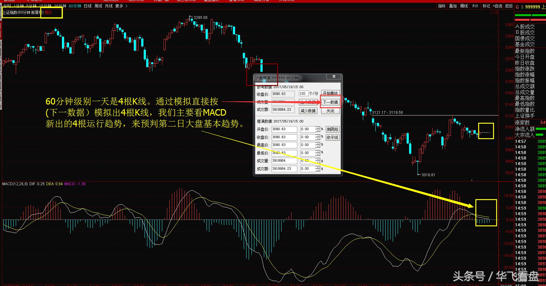Edit the 120 个/分 playback rate field
The height and width of the screenshot is (286, 546).
(304, 93)
